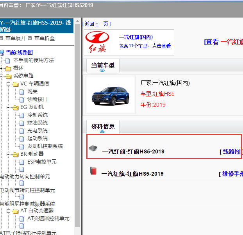Collapse the BR 制动器 node

click(8, 154)
